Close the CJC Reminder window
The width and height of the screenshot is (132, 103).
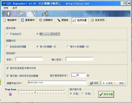click(129, 4)
